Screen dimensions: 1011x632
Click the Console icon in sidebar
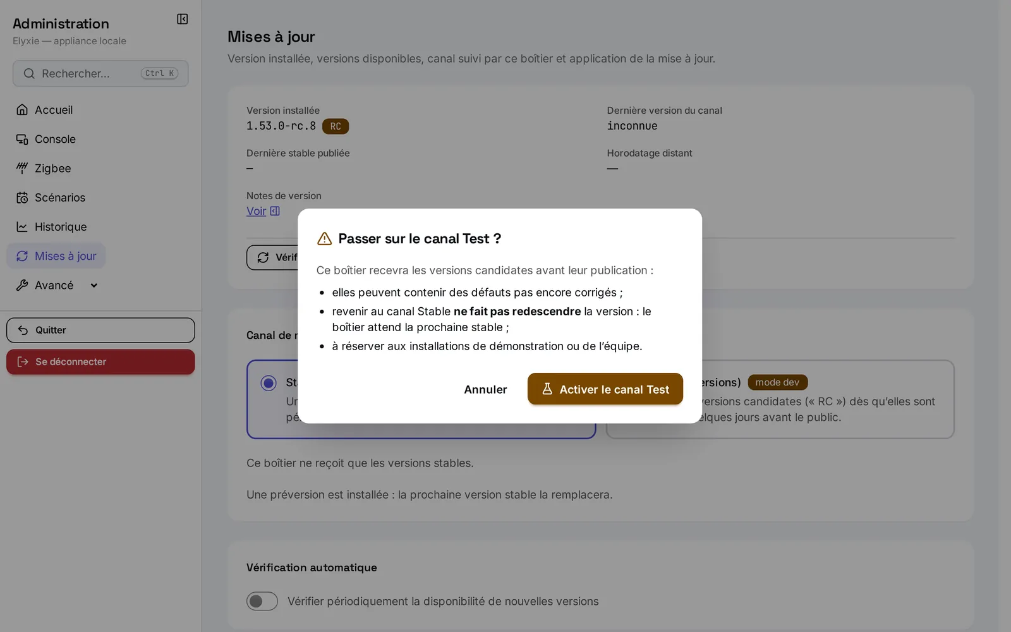coord(22,139)
